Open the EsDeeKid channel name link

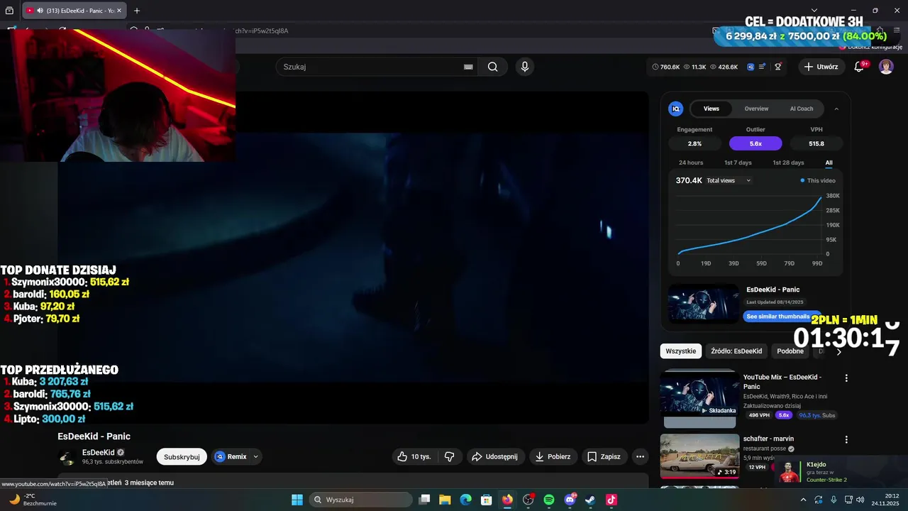coord(98,452)
